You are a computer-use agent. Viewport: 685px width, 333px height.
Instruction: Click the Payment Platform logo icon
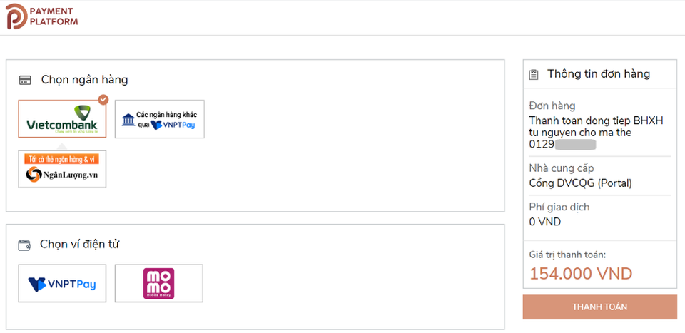tap(16, 16)
